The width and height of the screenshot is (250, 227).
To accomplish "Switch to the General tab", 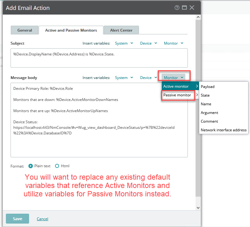I will click(x=24, y=30).
